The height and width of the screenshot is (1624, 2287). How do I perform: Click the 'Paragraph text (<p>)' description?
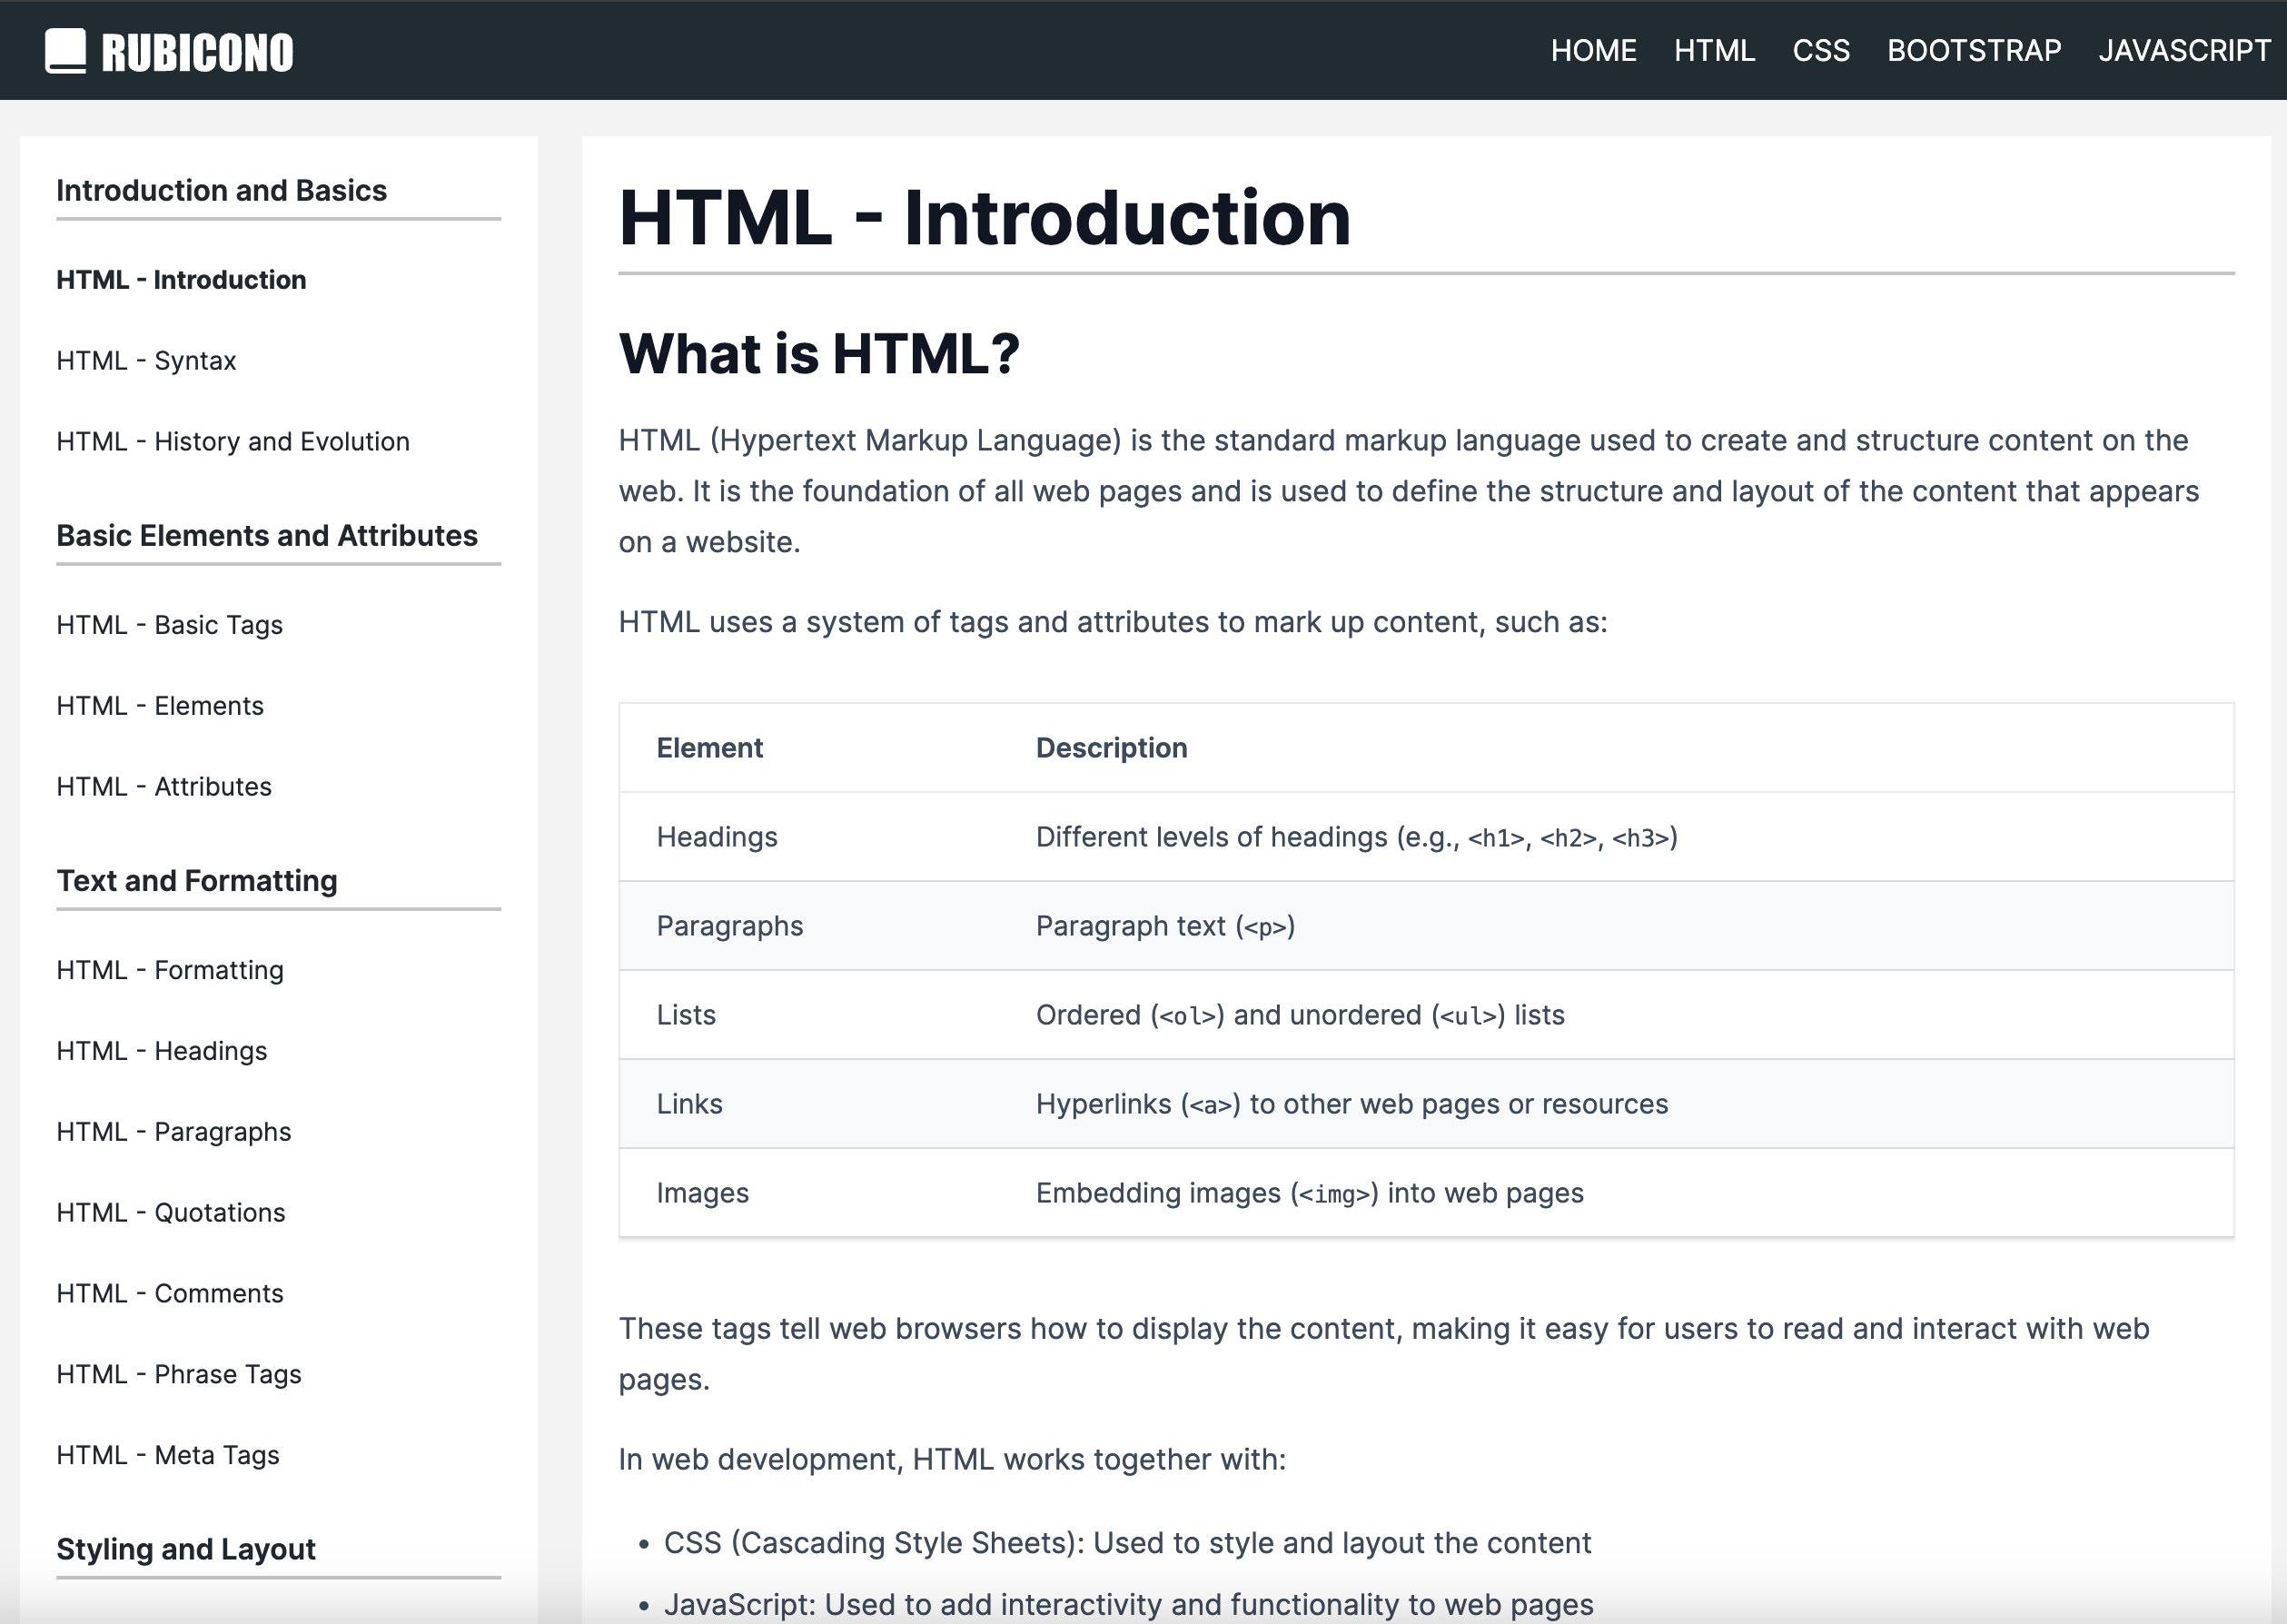coord(1165,926)
